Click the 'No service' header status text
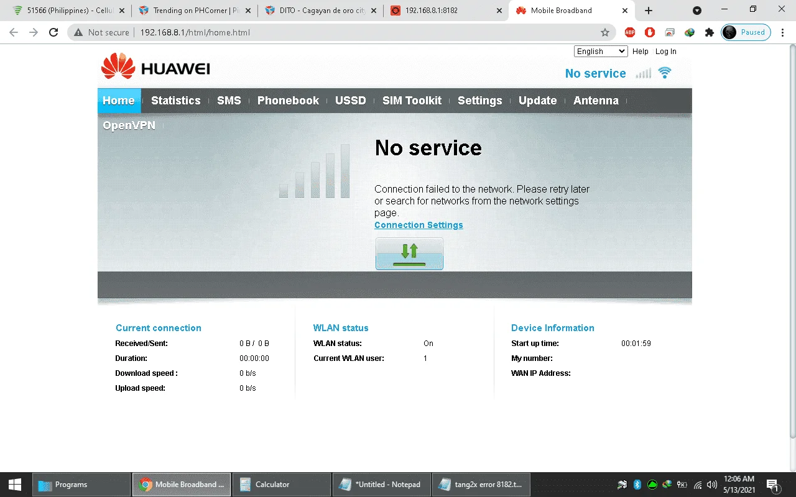The image size is (796, 497). click(595, 73)
